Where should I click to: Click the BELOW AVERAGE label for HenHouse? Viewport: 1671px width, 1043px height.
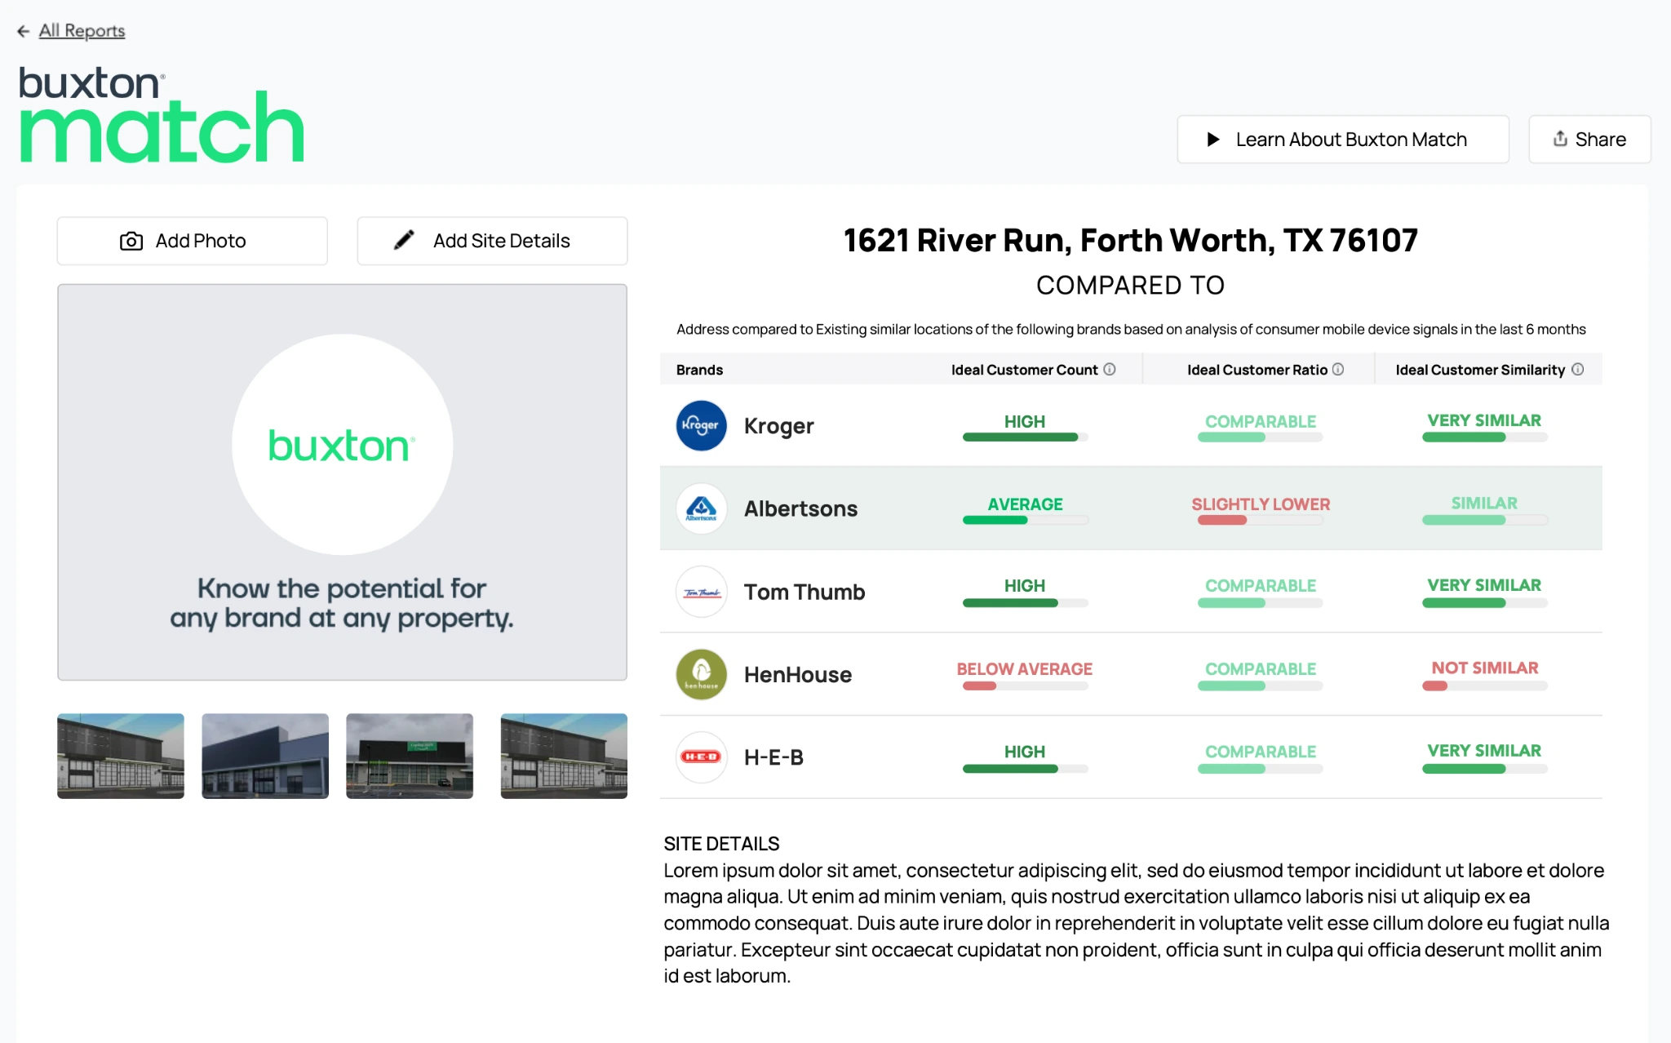click(1024, 668)
